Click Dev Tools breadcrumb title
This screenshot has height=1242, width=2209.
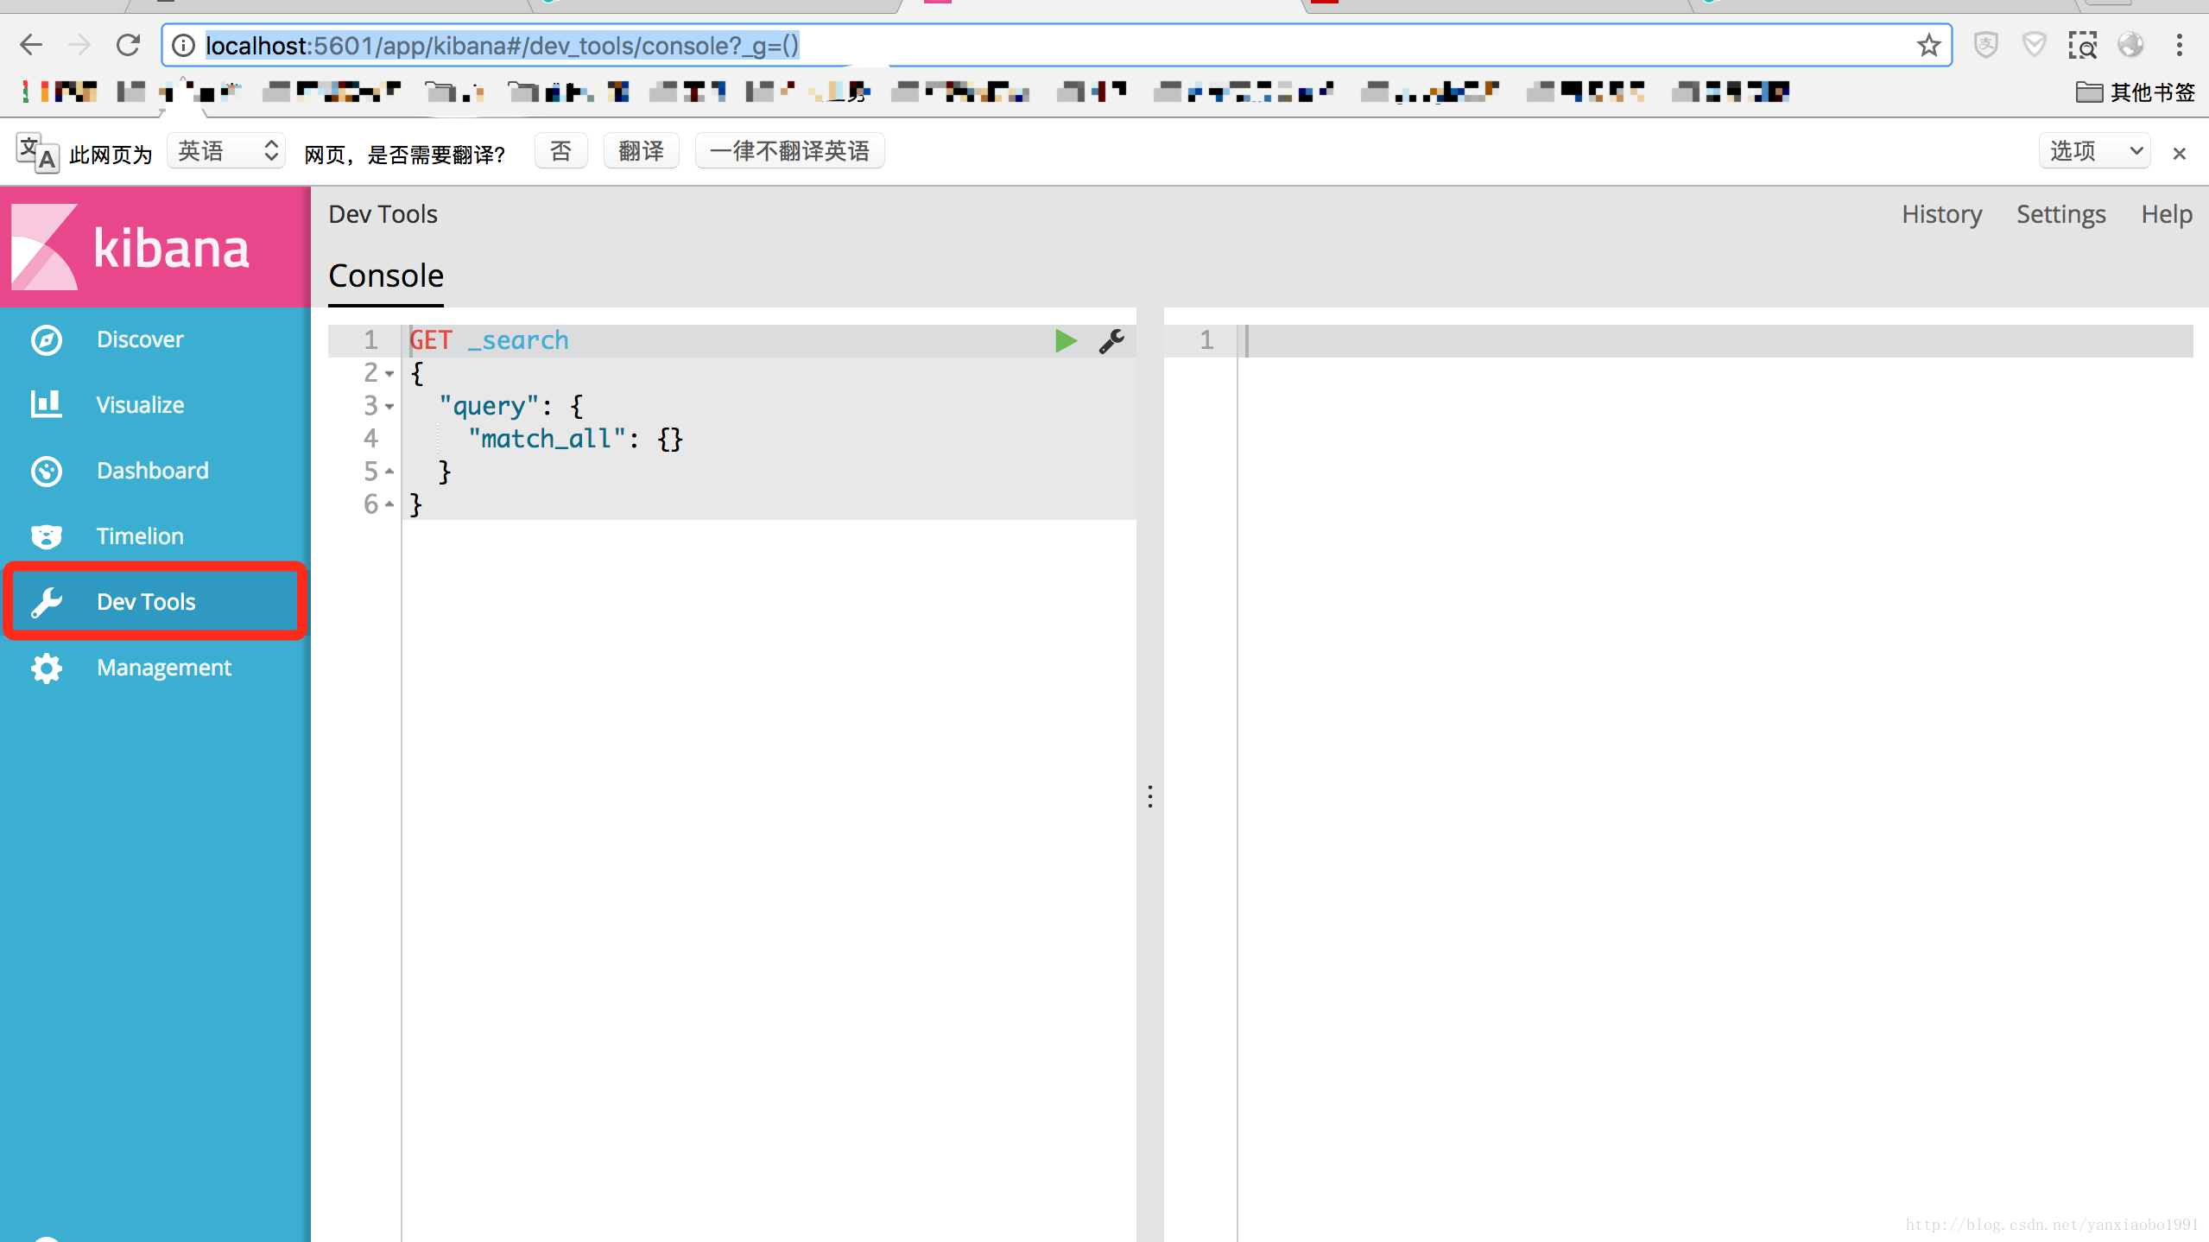[383, 214]
